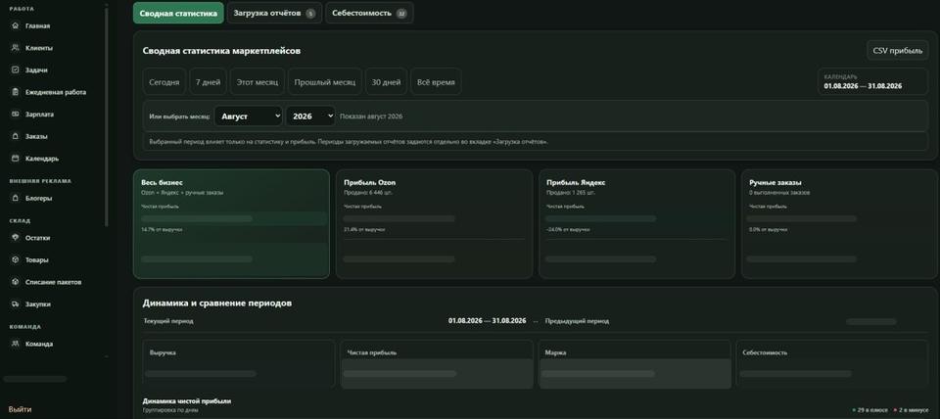Log out via Выйти link

[20, 409]
